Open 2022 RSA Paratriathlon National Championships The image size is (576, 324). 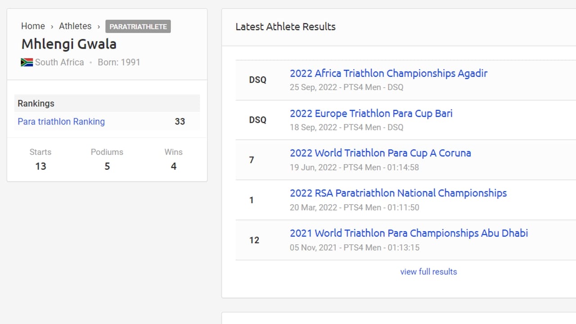pyautogui.click(x=398, y=193)
